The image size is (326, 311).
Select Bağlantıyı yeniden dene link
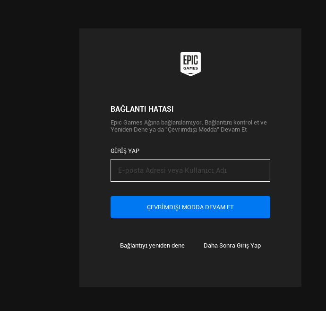click(152, 246)
